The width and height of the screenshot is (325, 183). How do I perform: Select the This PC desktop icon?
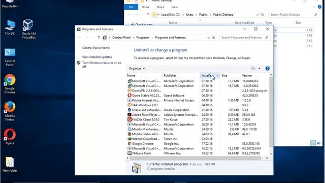10,27
